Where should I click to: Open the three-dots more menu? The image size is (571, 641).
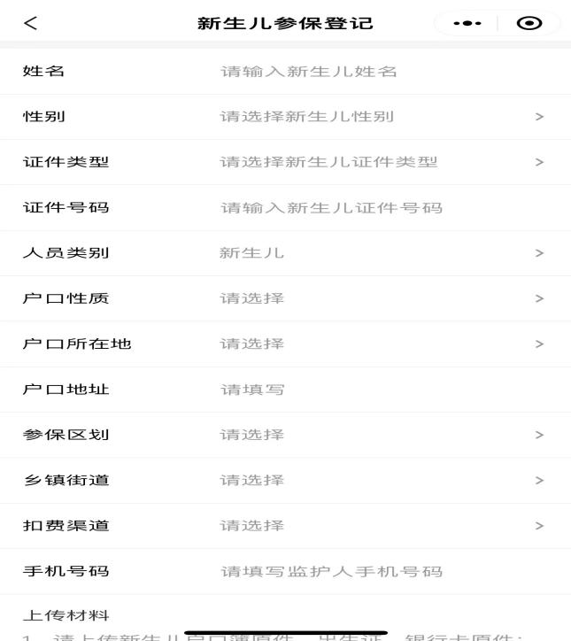point(467,23)
